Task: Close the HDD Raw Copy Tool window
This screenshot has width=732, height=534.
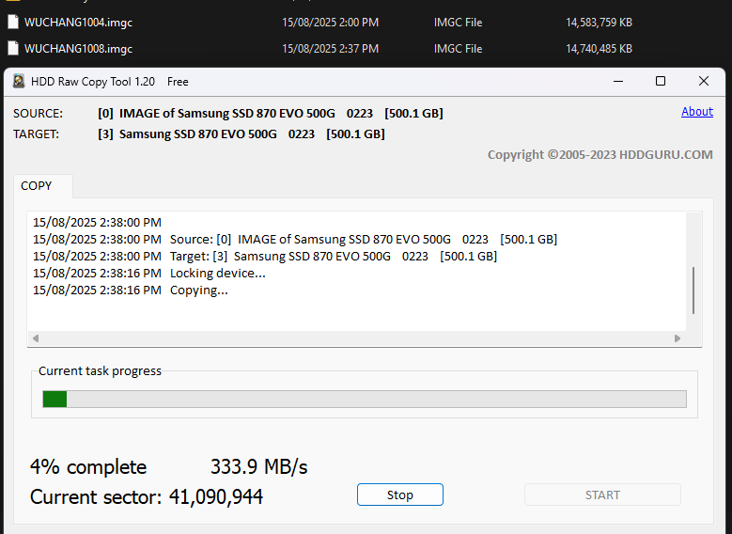Action: (704, 81)
